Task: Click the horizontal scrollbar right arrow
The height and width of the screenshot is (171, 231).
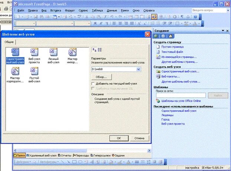Action: point(149,150)
